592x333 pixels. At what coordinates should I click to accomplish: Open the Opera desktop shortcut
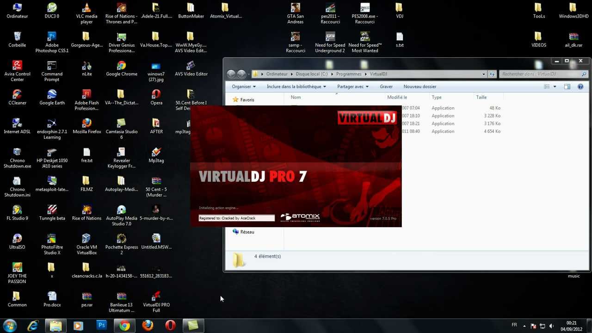click(156, 97)
